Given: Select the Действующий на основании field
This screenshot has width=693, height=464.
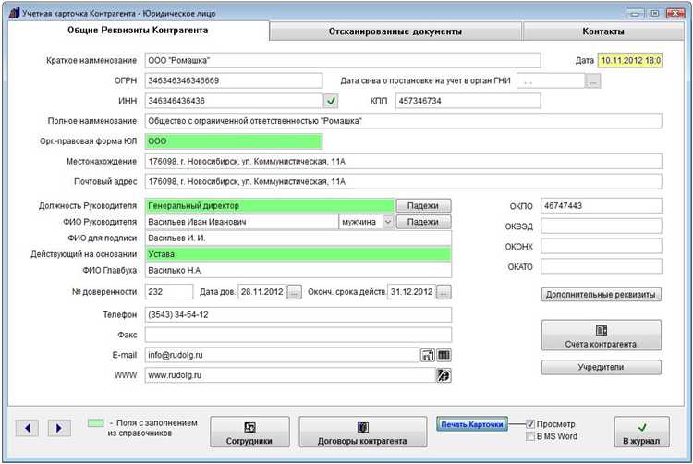Looking at the screenshot, I should click(298, 254).
